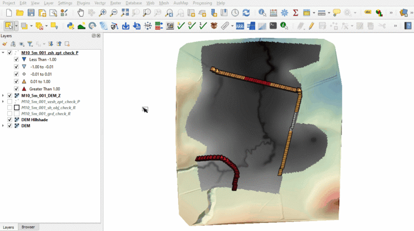Switch to the Browser tab
This screenshot has width=414, height=231.
click(x=28, y=227)
